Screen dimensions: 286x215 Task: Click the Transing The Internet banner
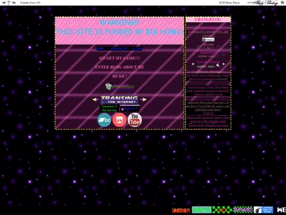point(120,100)
